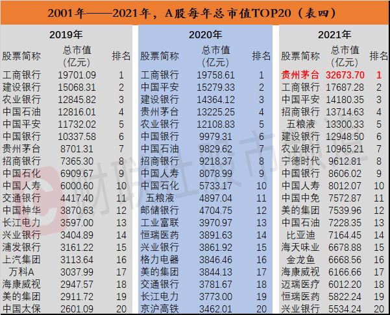Click the value '12845.82'
The width and height of the screenshot is (390, 315).
coord(77,100)
